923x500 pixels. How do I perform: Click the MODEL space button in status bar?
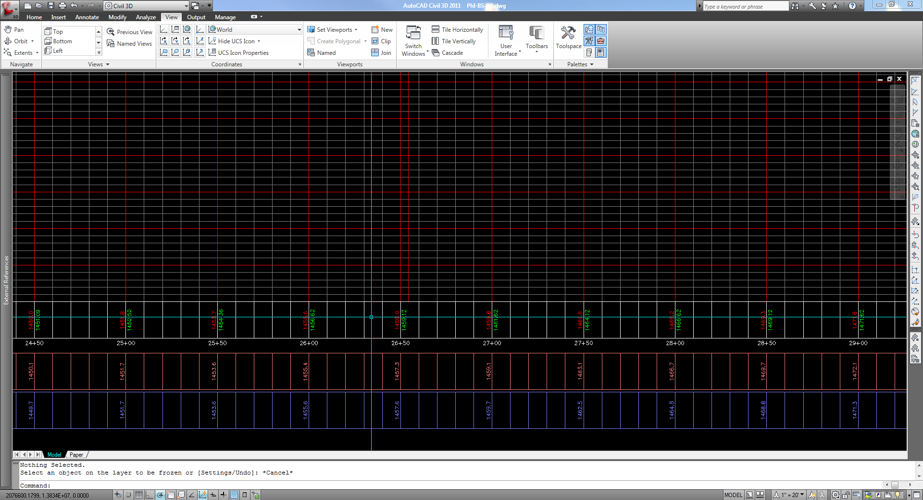point(733,495)
